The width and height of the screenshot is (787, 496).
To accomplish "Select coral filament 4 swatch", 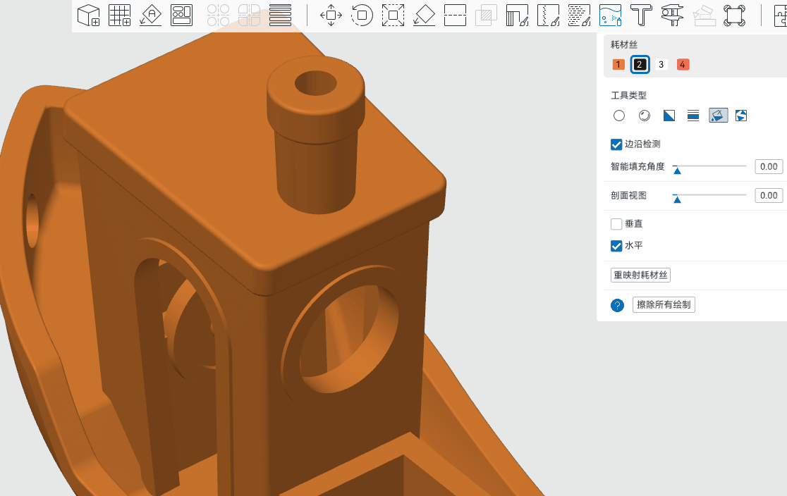I will coord(683,64).
